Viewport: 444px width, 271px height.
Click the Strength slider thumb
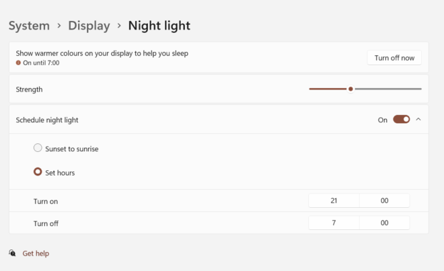coord(350,89)
